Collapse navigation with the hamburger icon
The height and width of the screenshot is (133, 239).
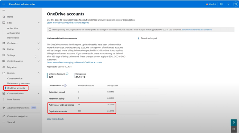[x=4, y=11]
